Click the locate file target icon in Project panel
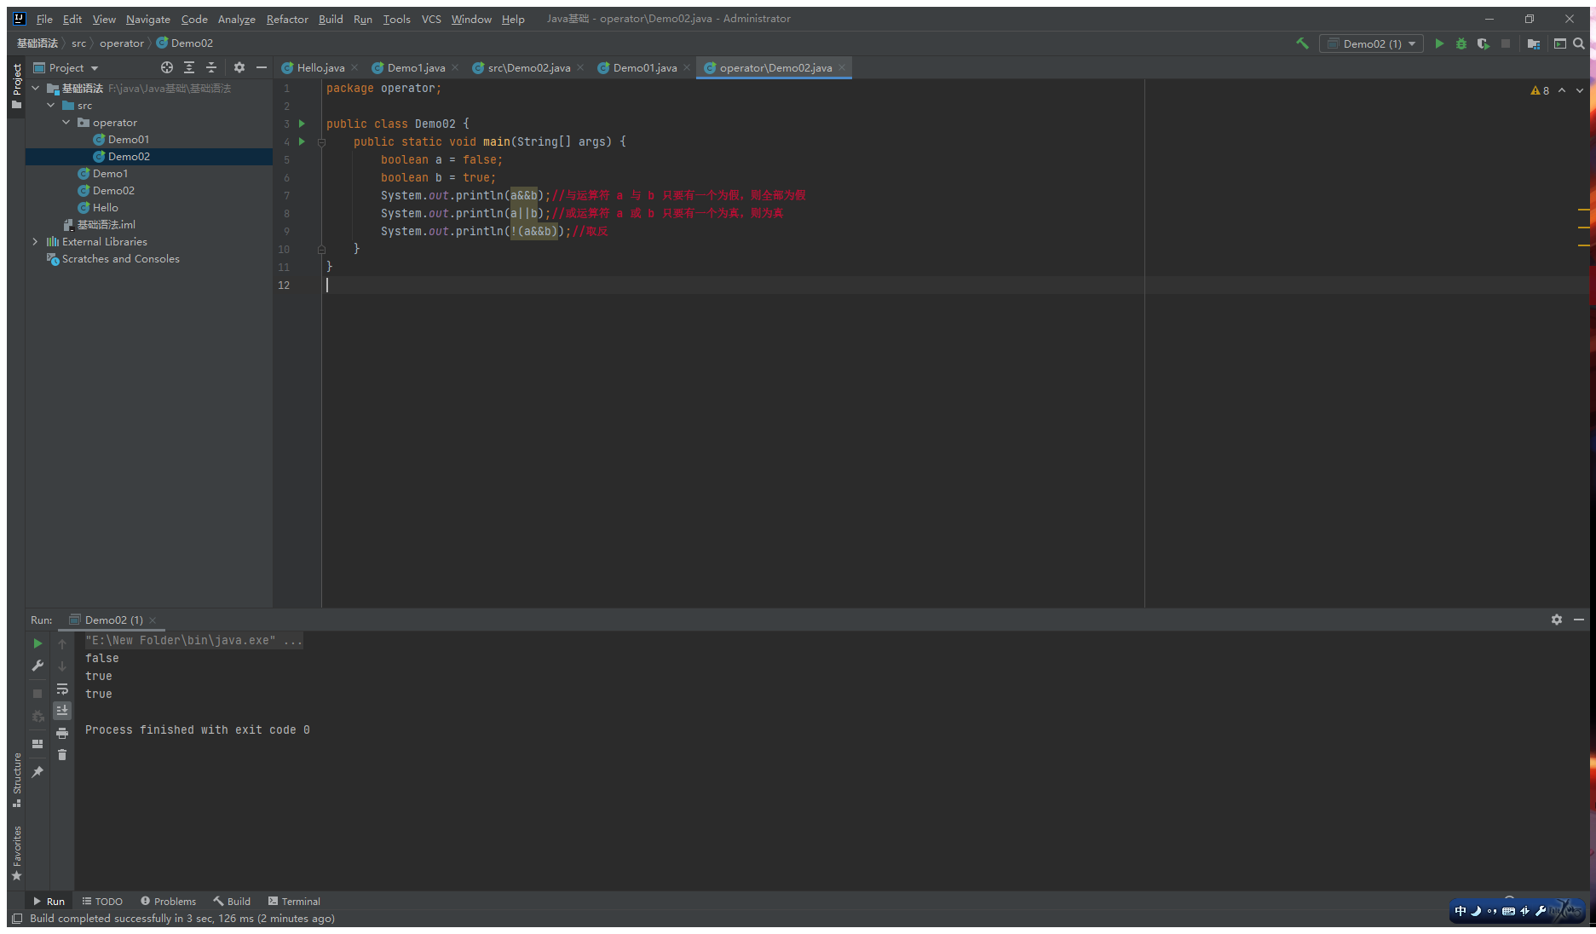 [167, 67]
